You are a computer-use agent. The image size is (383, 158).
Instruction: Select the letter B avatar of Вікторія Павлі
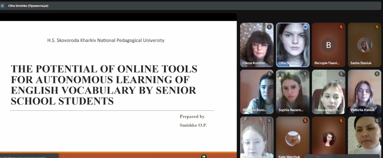click(x=328, y=45)
